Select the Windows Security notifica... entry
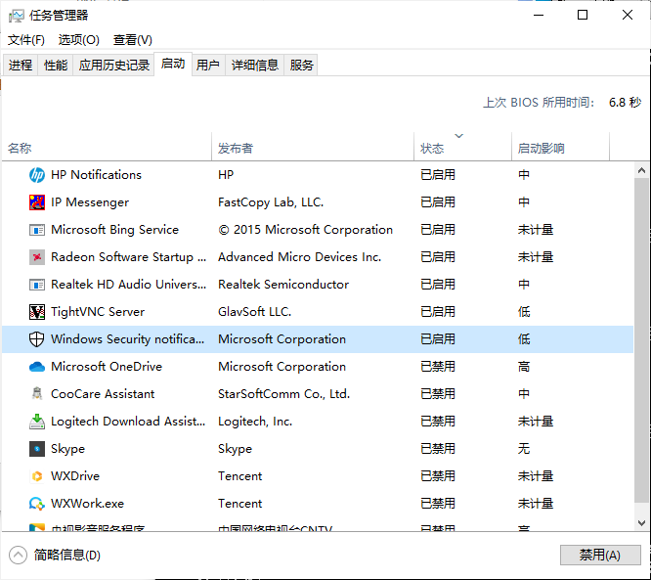This screenshot has width=651, height=580. coord(127,339)
